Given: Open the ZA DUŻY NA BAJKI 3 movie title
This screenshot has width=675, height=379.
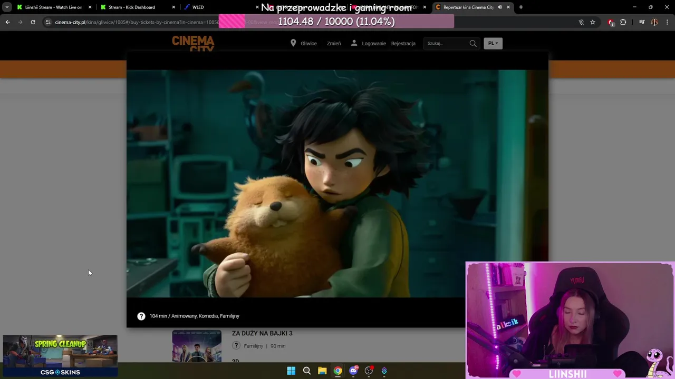Looking at the screenshot, I should (x=262, y=333).
